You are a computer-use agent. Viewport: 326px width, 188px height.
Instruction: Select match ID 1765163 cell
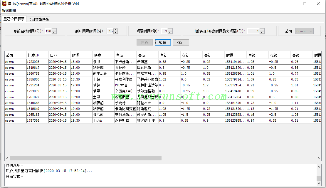(x=37, y=115)
